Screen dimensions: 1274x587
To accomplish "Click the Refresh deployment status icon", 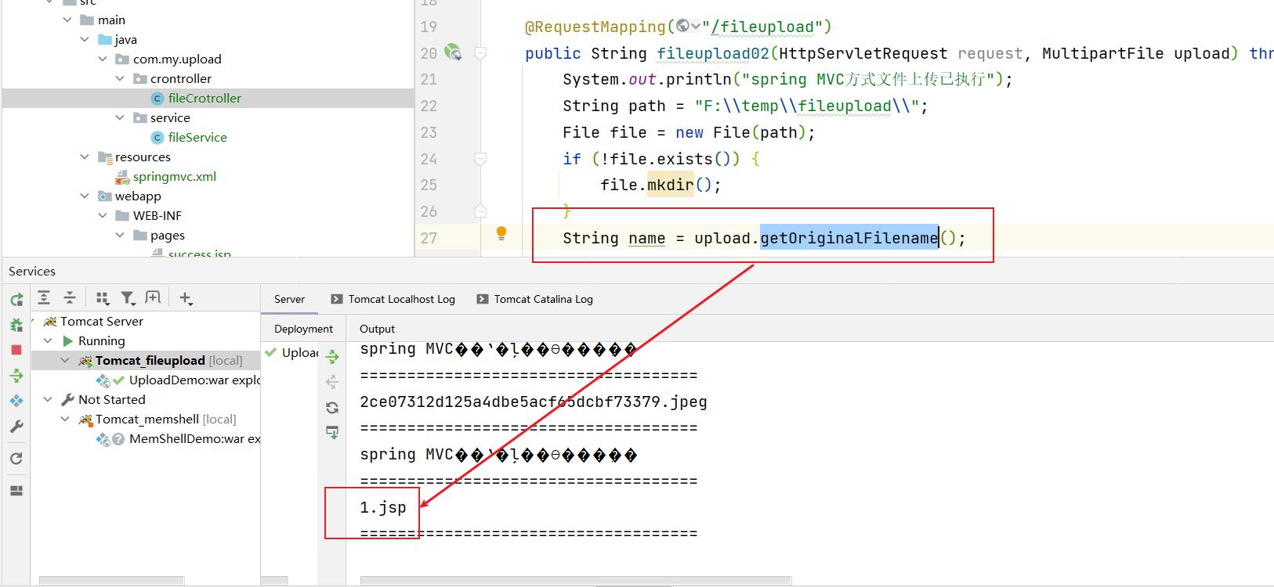I will [332, 408].
